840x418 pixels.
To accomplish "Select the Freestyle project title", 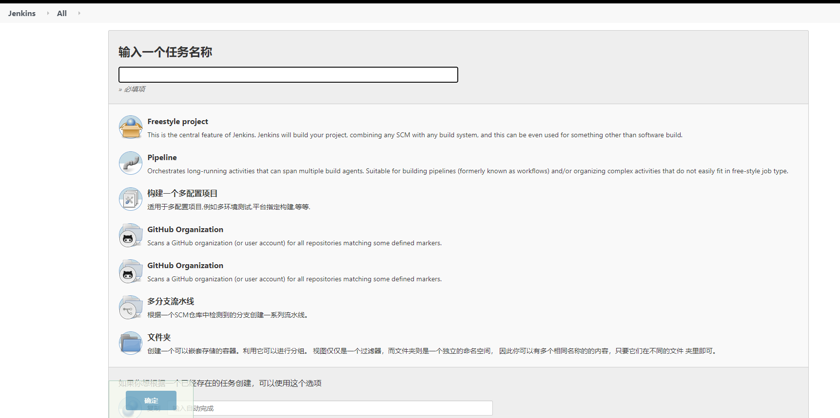I will coord(178,122).
